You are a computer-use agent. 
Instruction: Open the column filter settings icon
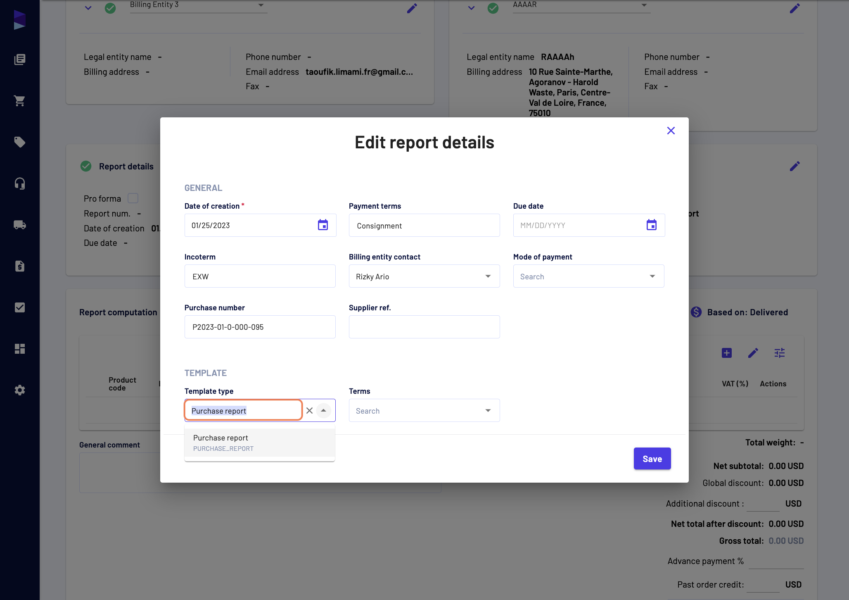(x=780, y=353)
